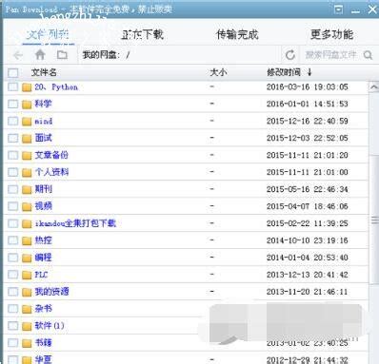
Task: Select modified time 2013-11-20 21:46:11
Action: 308,292
